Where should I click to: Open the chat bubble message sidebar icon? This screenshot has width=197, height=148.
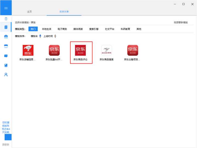(x=6, y=56)
